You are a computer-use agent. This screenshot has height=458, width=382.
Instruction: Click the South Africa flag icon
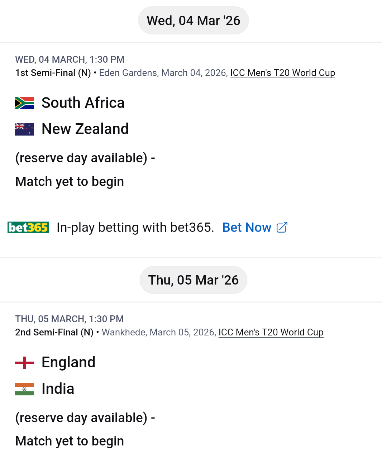(24, 103)
